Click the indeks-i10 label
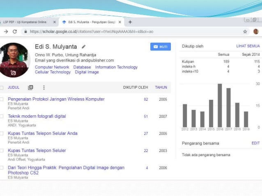262x196 pixels. pyautogui.click(x=190, y=72)
